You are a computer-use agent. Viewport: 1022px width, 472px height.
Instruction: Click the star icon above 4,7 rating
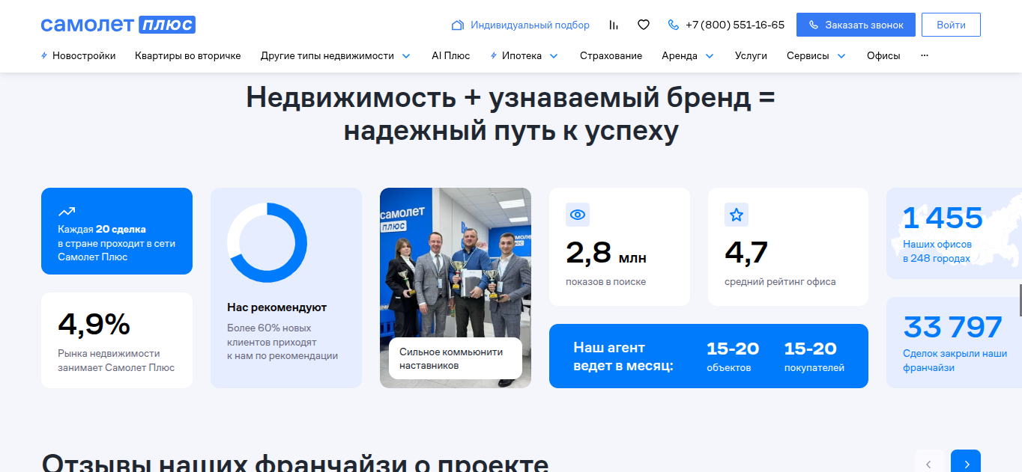coord(737,215)
